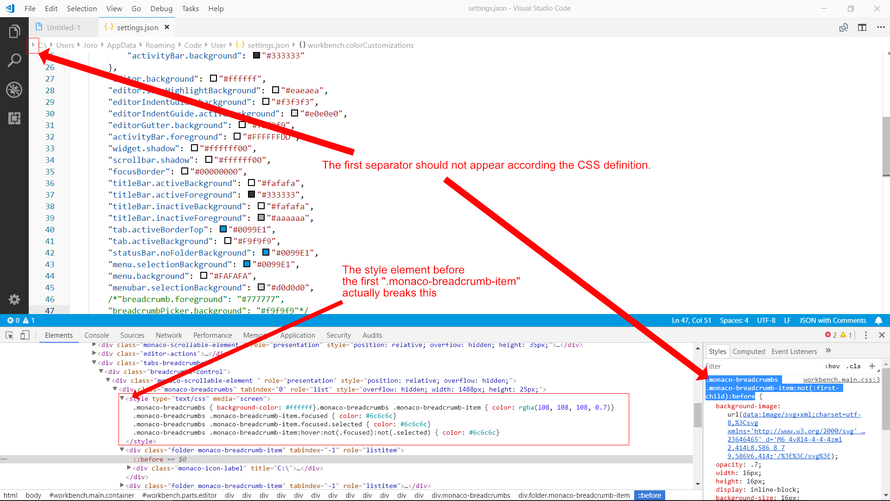Toggle the device toolbar in DevTools

25,335
